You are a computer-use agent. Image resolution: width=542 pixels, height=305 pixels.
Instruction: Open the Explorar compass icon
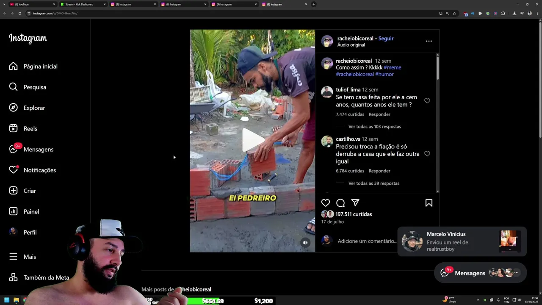[14, 108]
